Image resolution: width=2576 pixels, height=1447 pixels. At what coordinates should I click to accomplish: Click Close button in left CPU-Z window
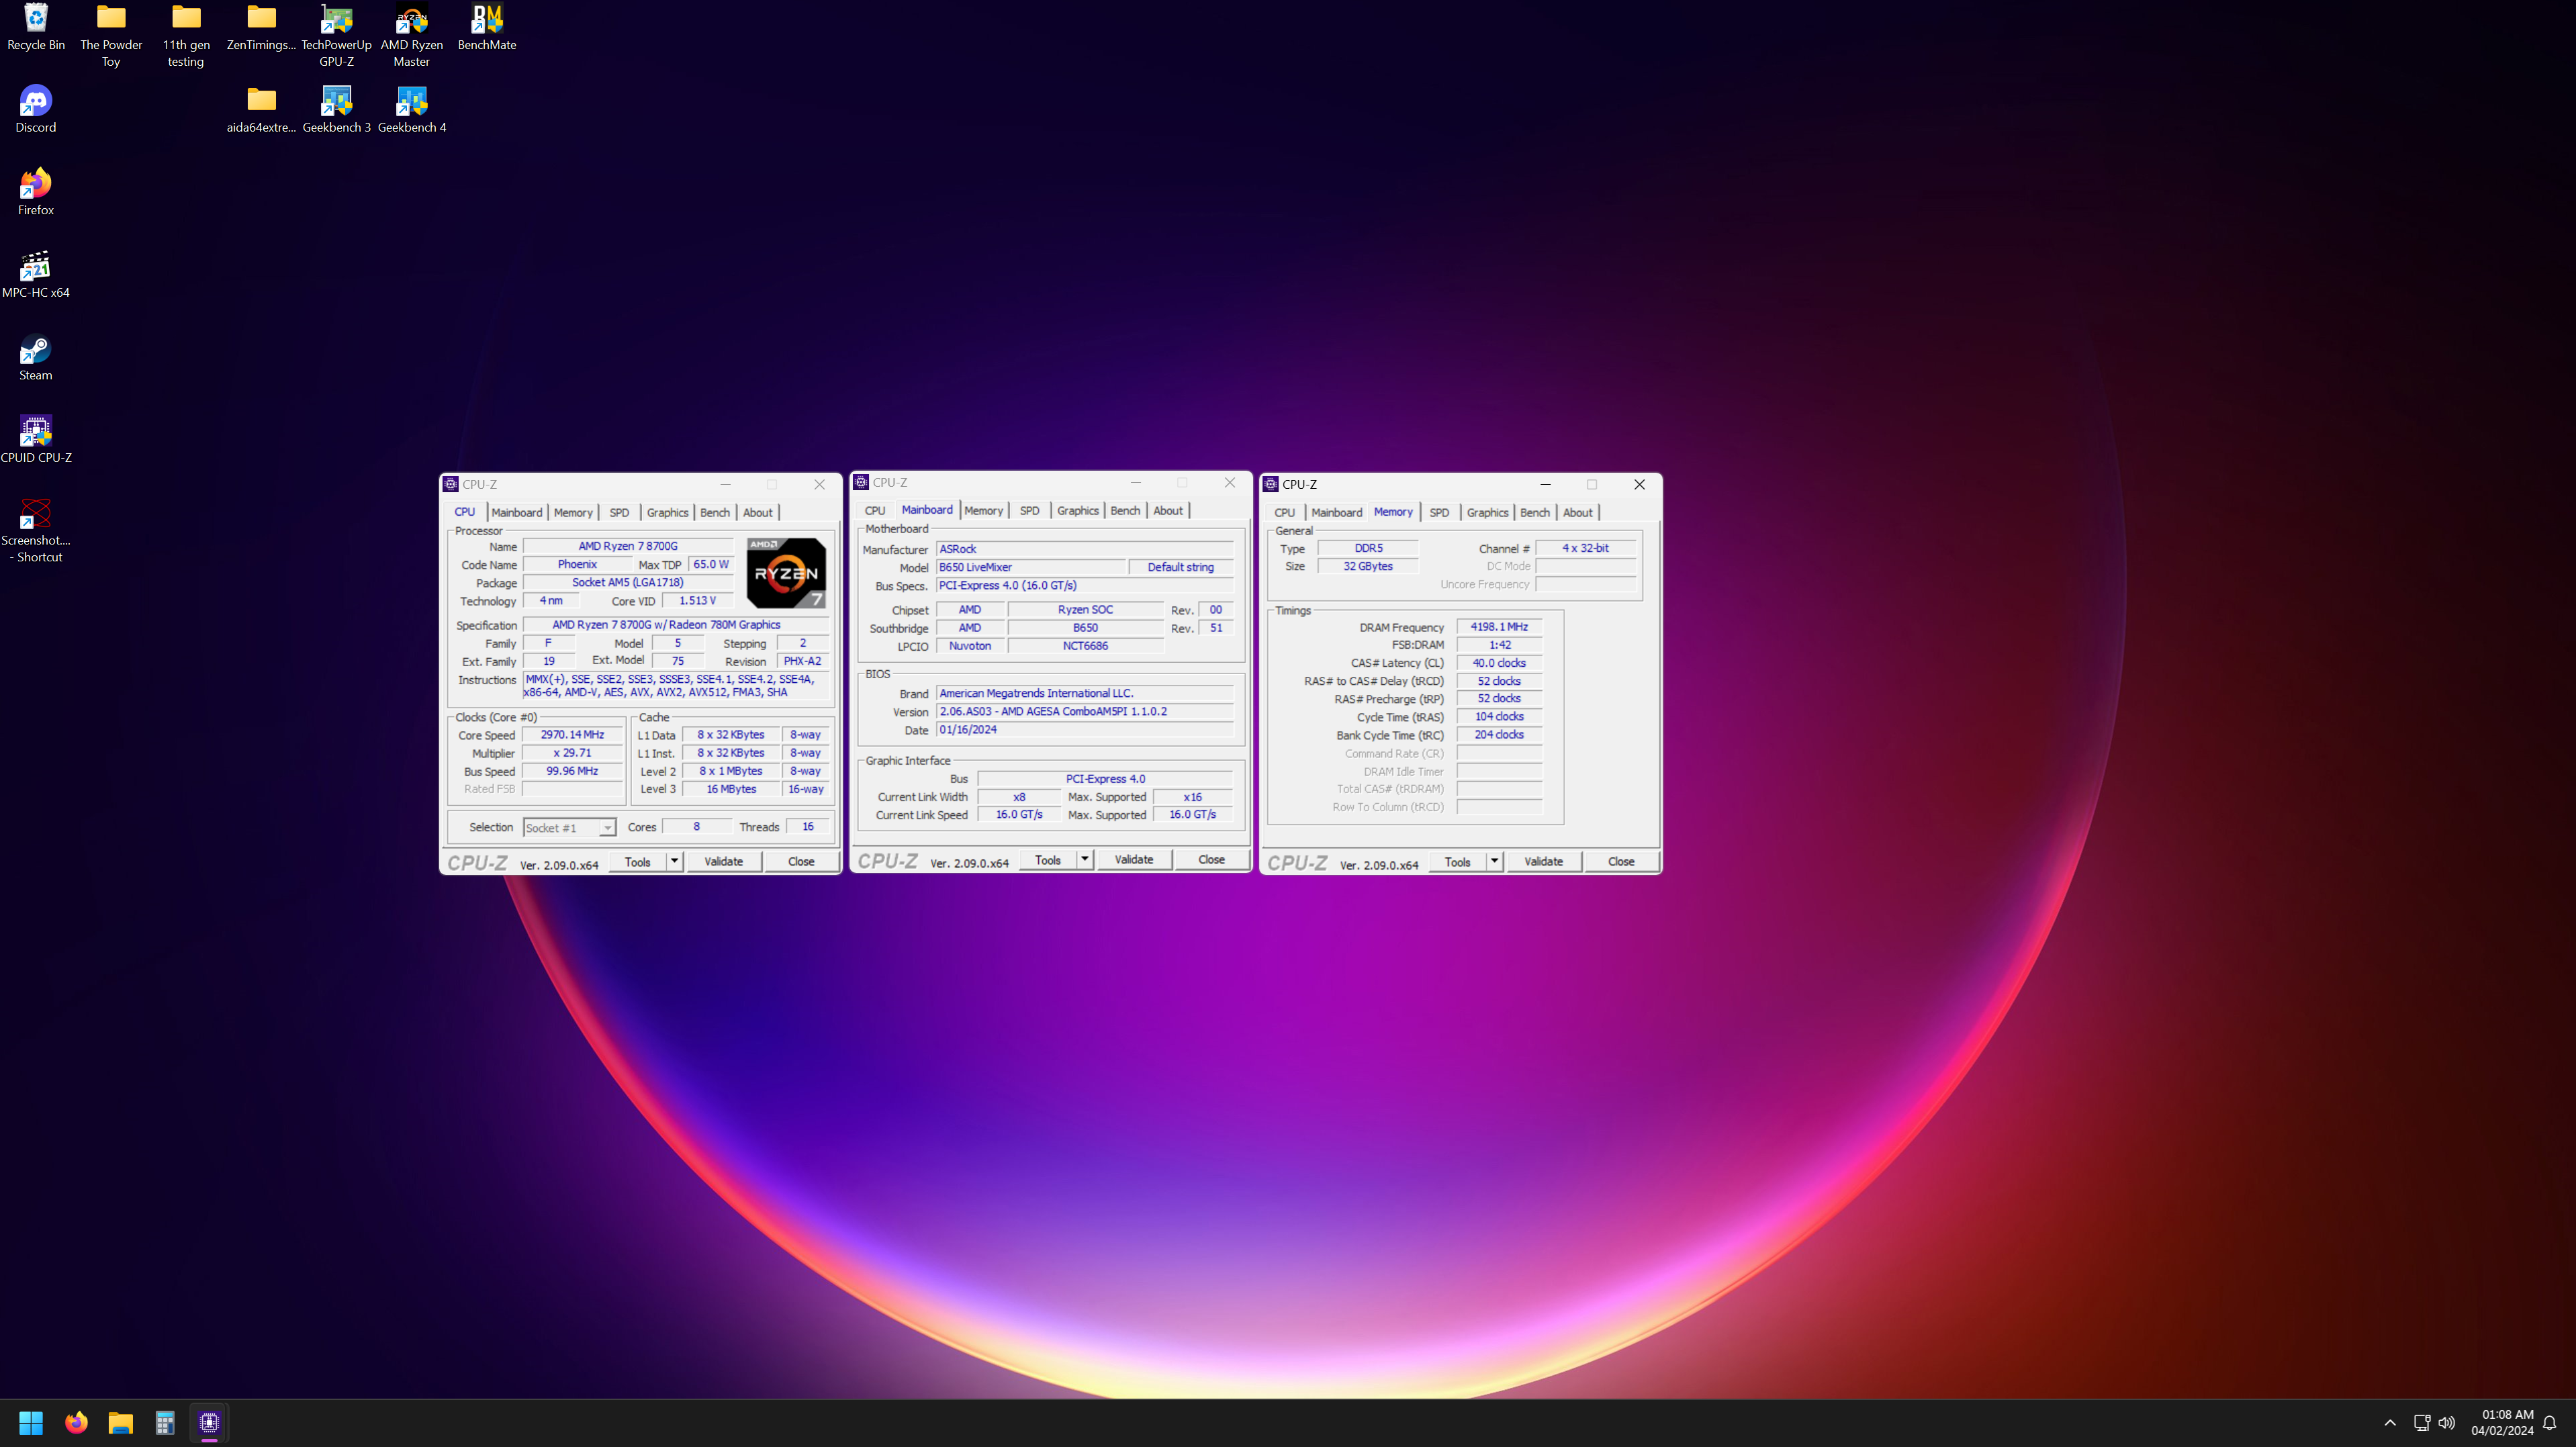(x=801, y=861)
